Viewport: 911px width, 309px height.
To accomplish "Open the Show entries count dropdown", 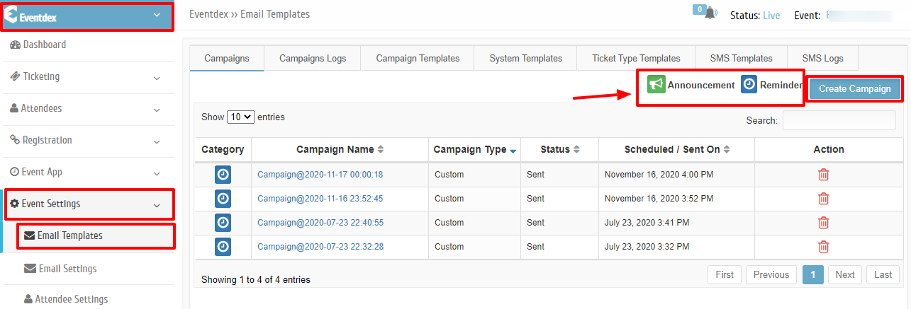I will coord(240,117).
